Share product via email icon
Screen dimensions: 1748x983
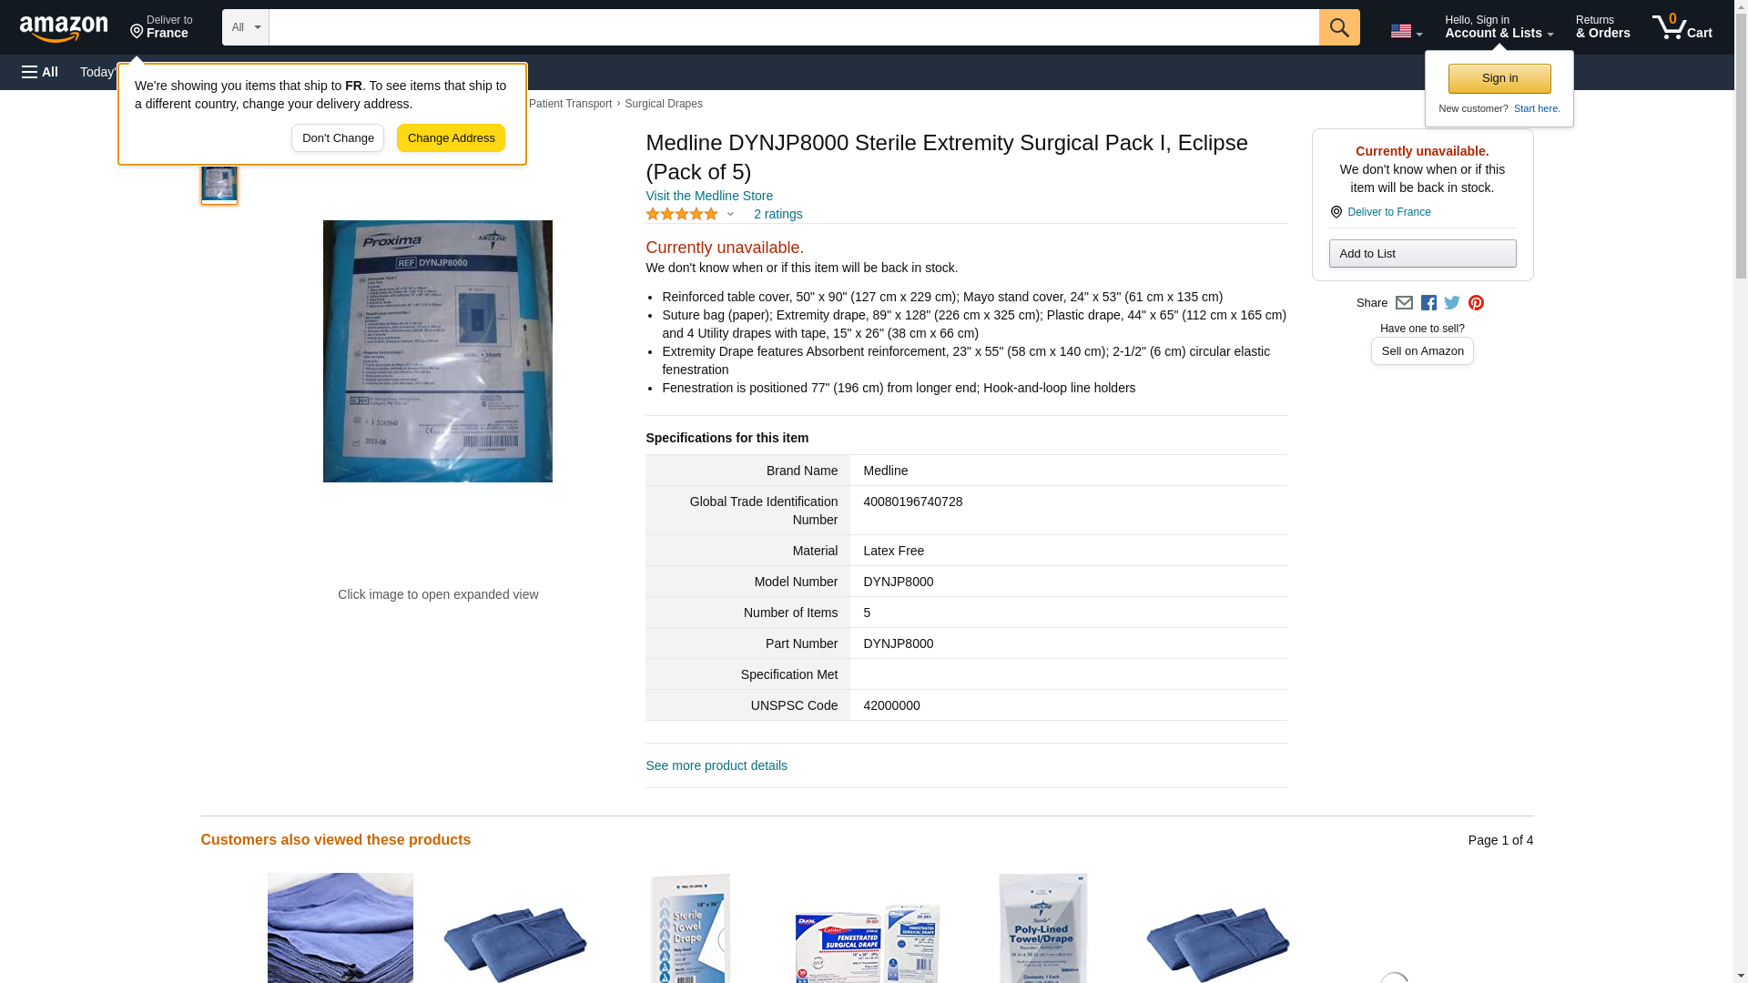(1404, 303)
